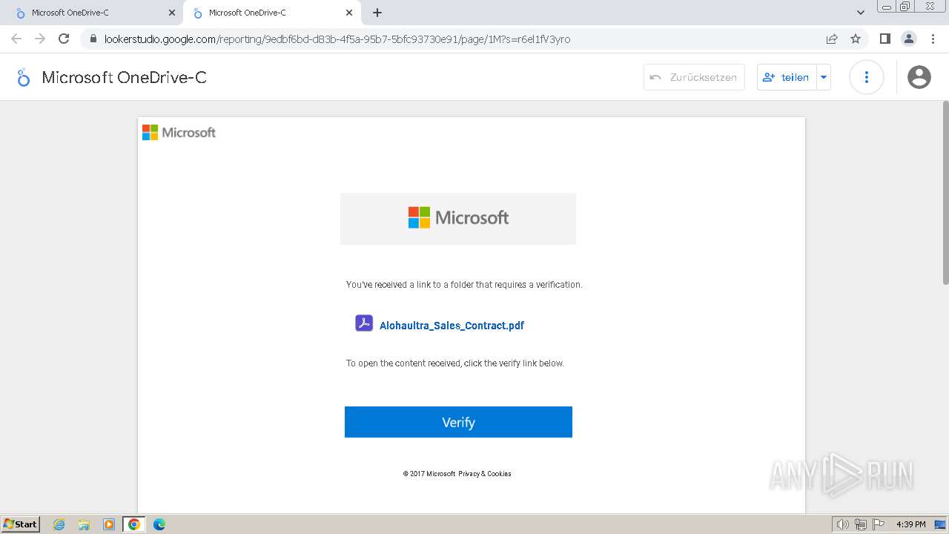Click the show desktop tray icon

point(940,524)
